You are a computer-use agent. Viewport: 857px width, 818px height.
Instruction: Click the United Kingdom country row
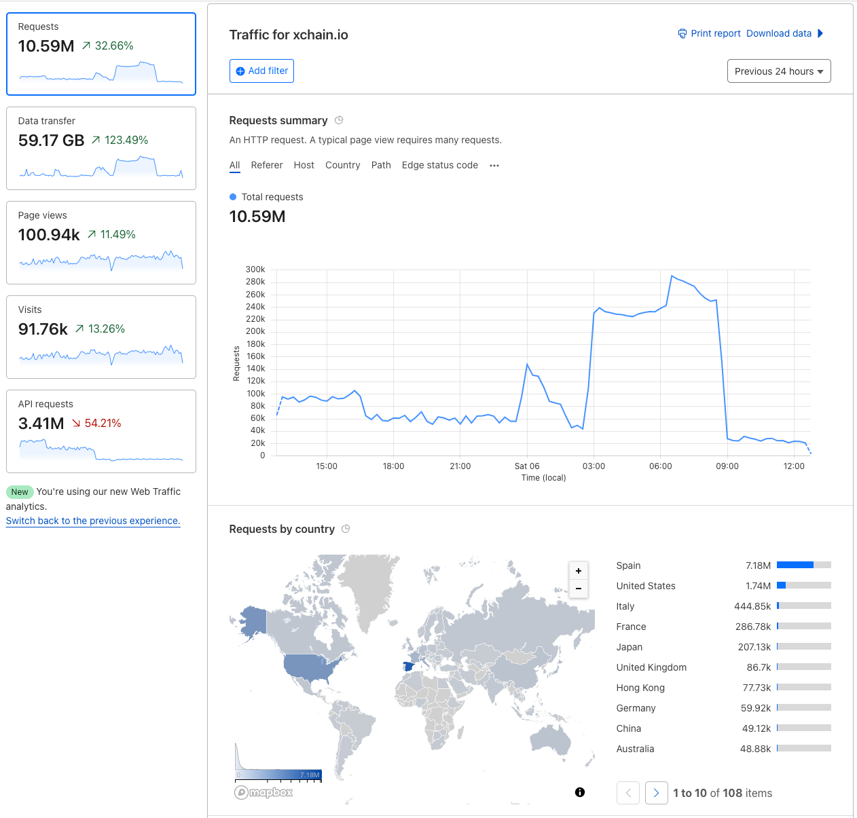coord(723,667)
